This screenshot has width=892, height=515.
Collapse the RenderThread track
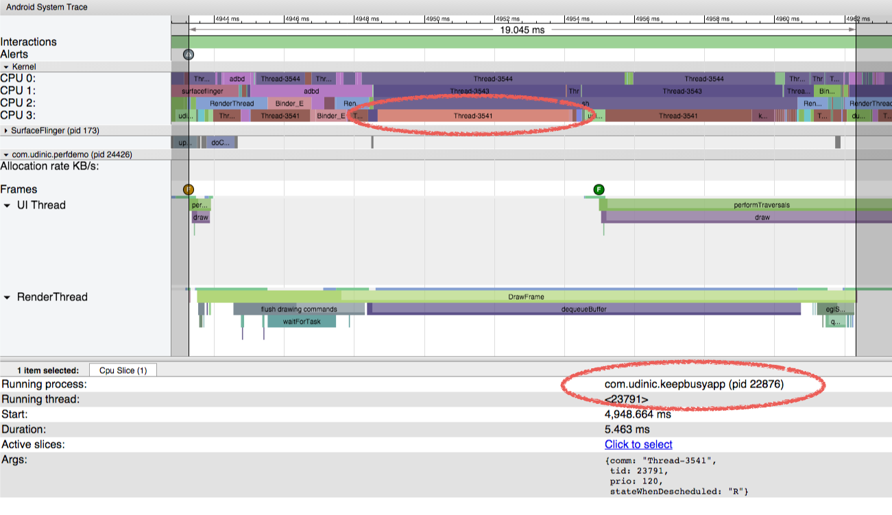(8, 298)
